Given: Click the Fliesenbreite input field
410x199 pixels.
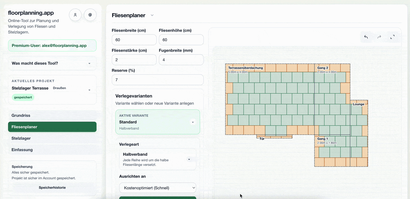Looking at the screenshot, I should click(x=134, y=40).
